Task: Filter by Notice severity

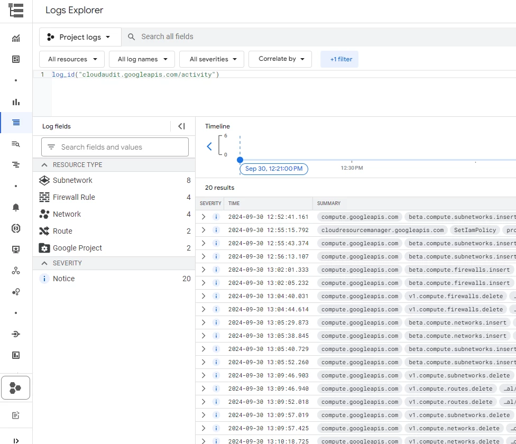Action: [x=114, y=279]
